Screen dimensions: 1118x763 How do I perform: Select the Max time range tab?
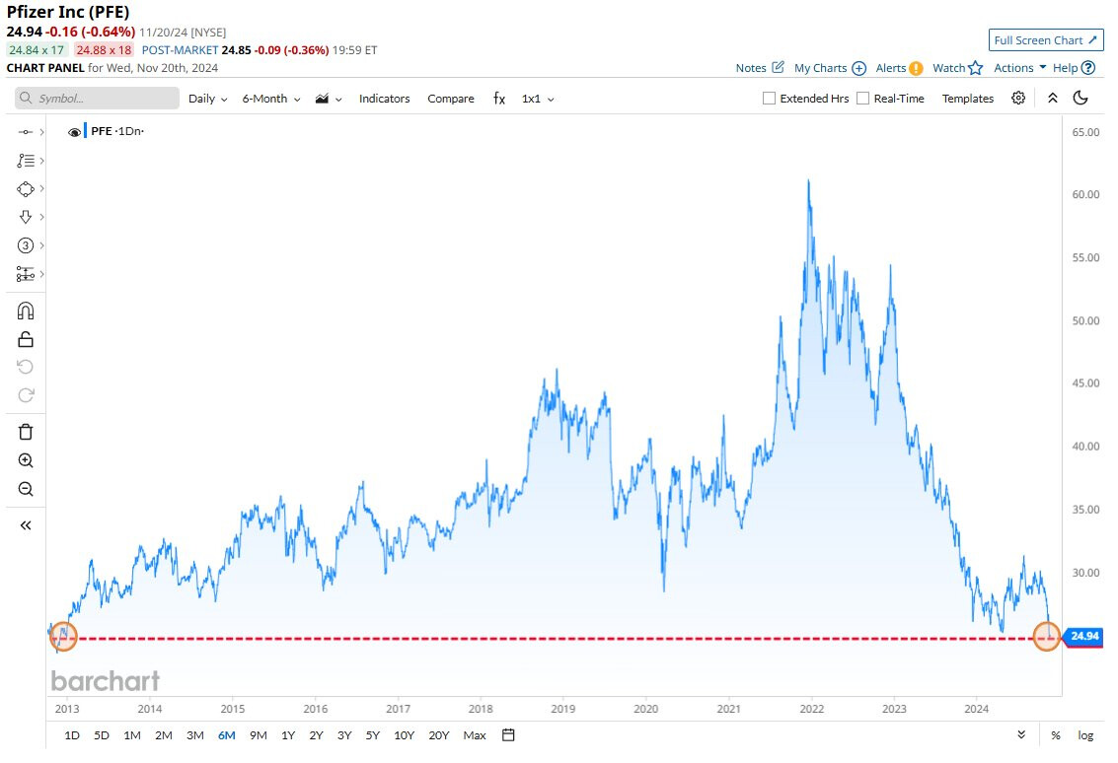click(x=475, y=735)
